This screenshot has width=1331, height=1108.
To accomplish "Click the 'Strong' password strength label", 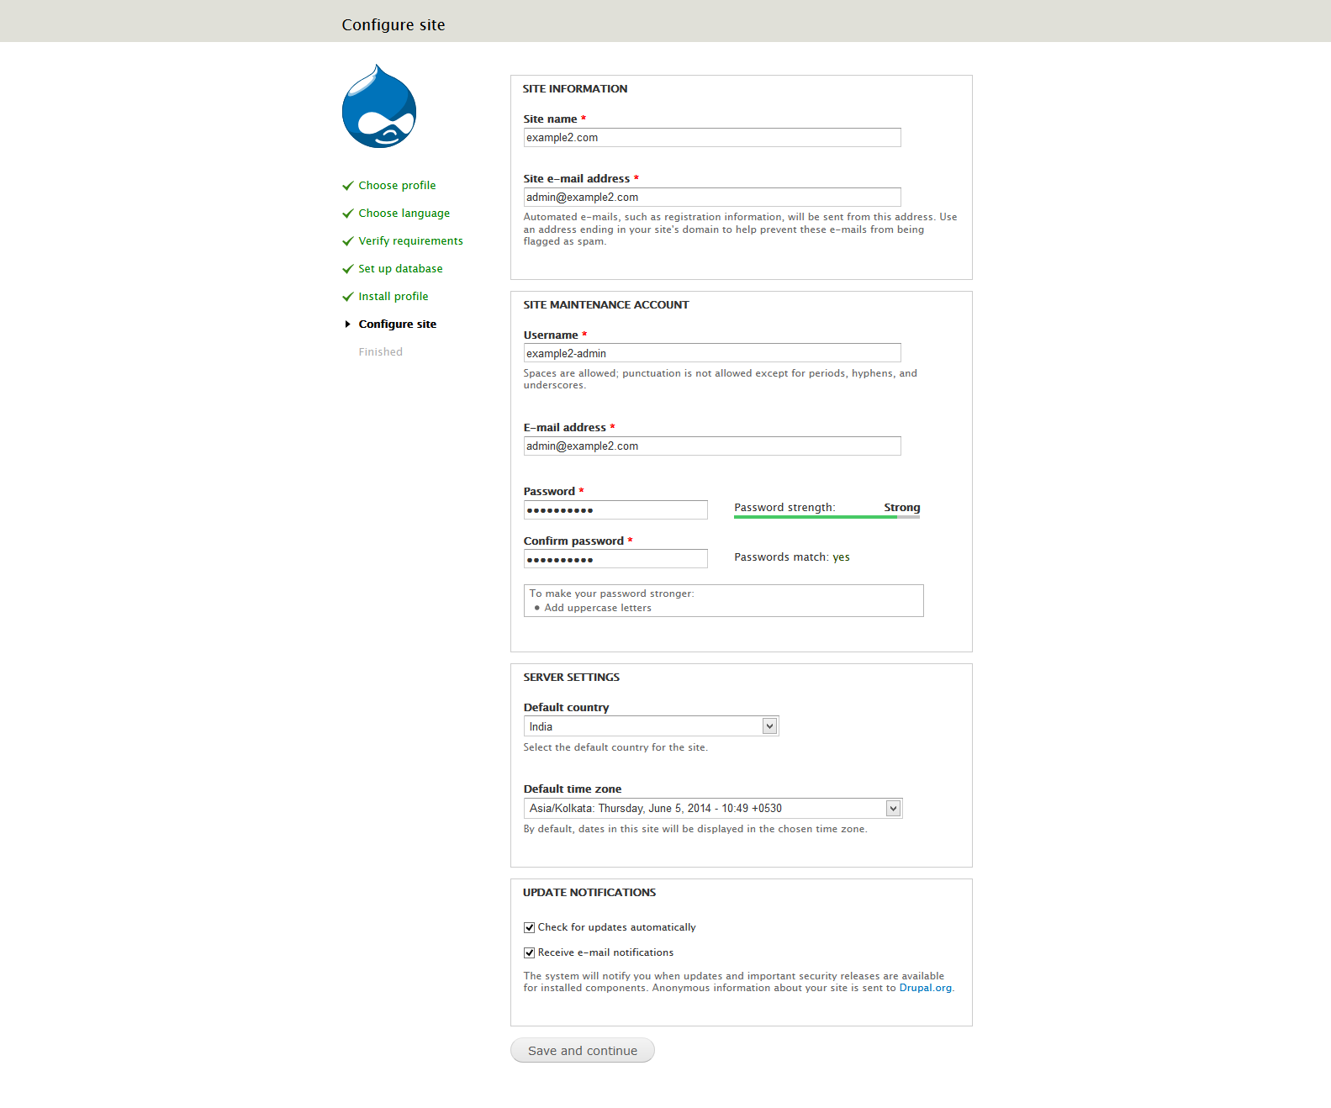I will (902, 508).
